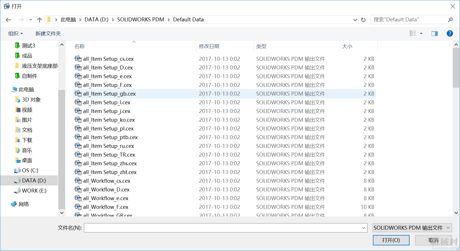
Task: Open 下载 folder in sidebar
Action: tap(27, 140)
